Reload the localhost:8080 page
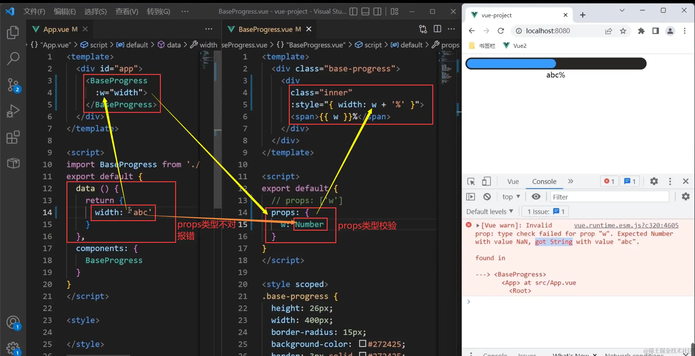The image size is (695, 356). click(x=501, y=31)
